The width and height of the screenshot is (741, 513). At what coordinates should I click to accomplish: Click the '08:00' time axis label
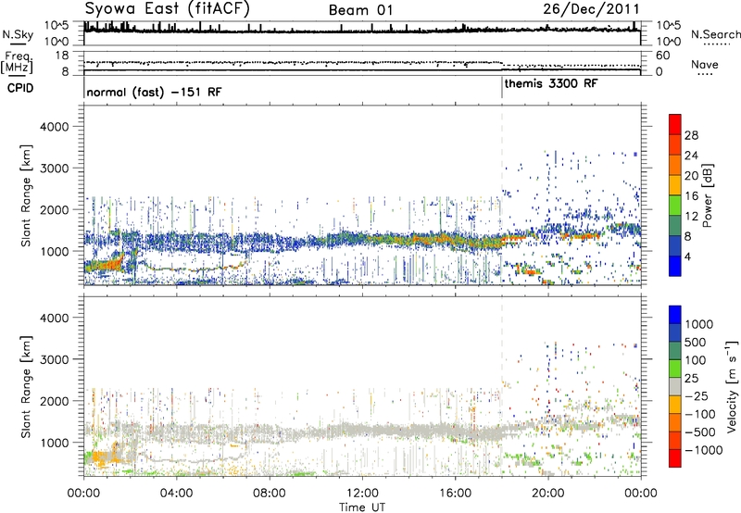pos(270,494)
